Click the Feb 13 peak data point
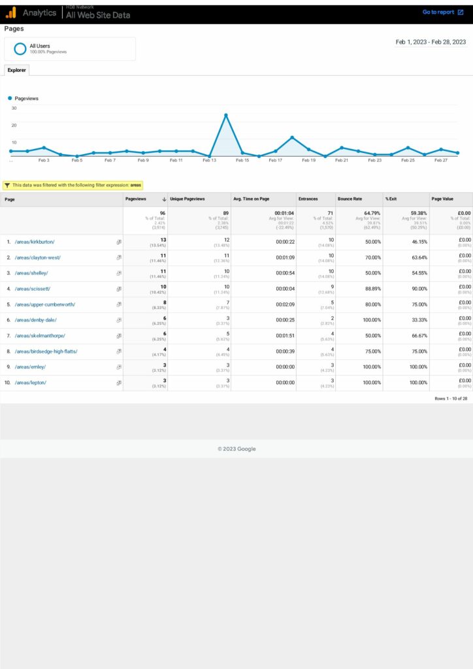Screen dimensions: 473x669 tap(225, 115)
